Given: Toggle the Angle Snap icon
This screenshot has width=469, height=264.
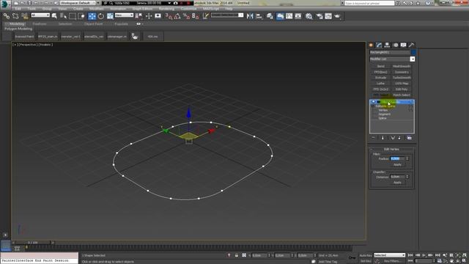Looking at the screenshot, I should [x=177, y=16].
